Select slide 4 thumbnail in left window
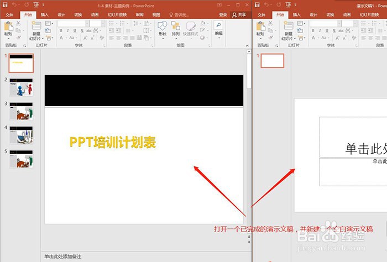 pos(21,135)
